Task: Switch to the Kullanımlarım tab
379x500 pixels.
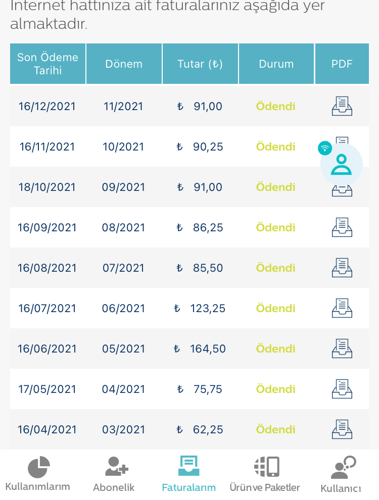Action: pos(37,474)
